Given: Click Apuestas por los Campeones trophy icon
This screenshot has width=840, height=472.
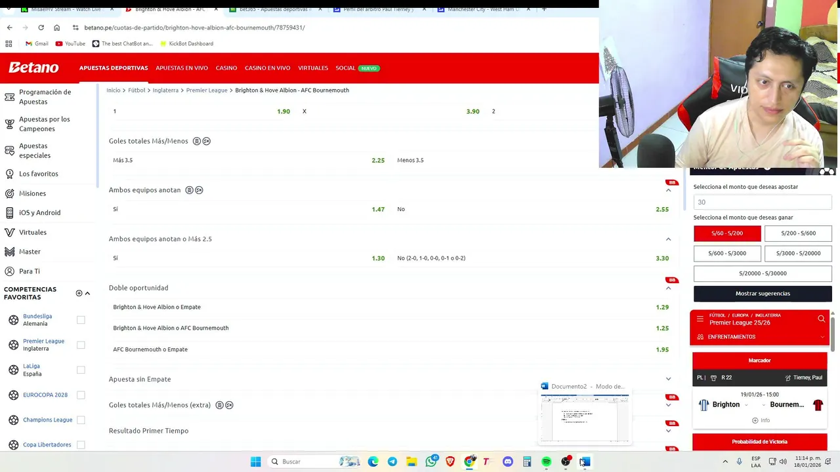Looking at the screenshot, I should (10, 124).
